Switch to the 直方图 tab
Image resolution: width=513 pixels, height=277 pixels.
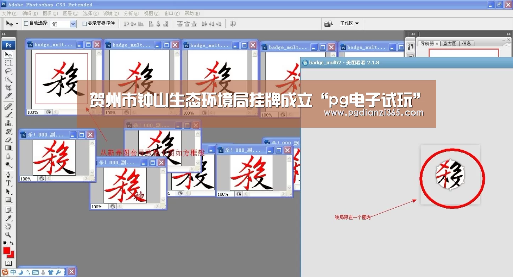(x=450, y=43)
